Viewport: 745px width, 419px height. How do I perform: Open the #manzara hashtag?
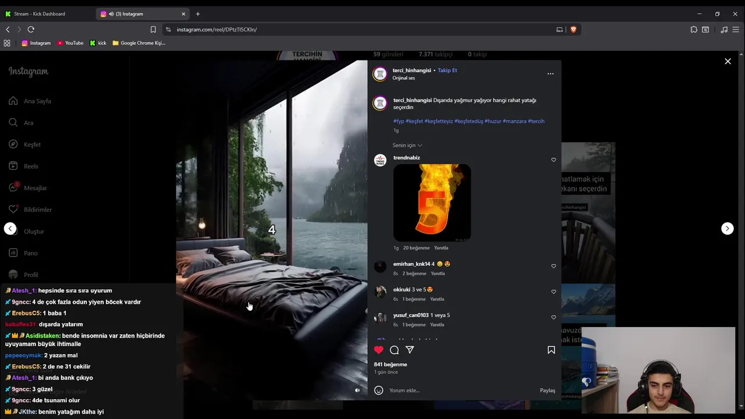coord(515,121)
